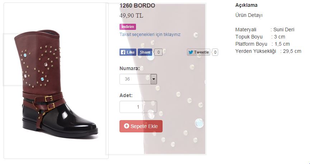Open the Taksit seçenekleri installment link
Image resolution: width=310 pixels, height=164 pixels.
pyautogui.click(x=150, y=35)
